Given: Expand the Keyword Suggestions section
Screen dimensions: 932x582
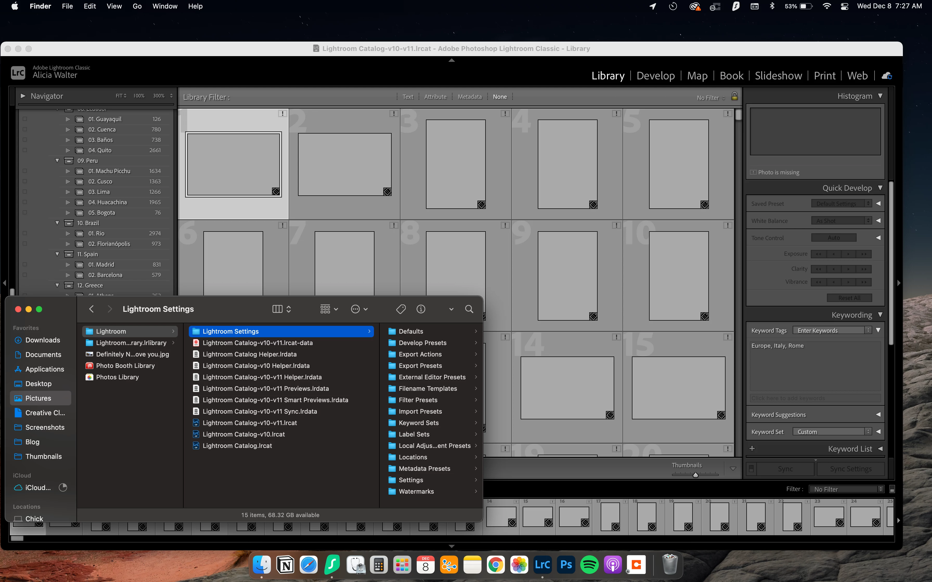Looking at the screenshot, I should [878, 415].
